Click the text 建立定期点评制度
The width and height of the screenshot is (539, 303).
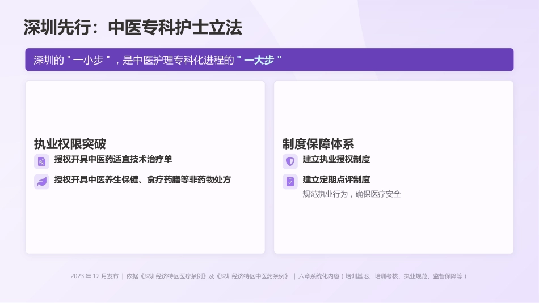336,180
